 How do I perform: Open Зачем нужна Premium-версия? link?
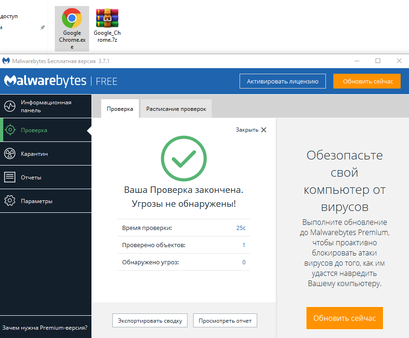point(45,328)
